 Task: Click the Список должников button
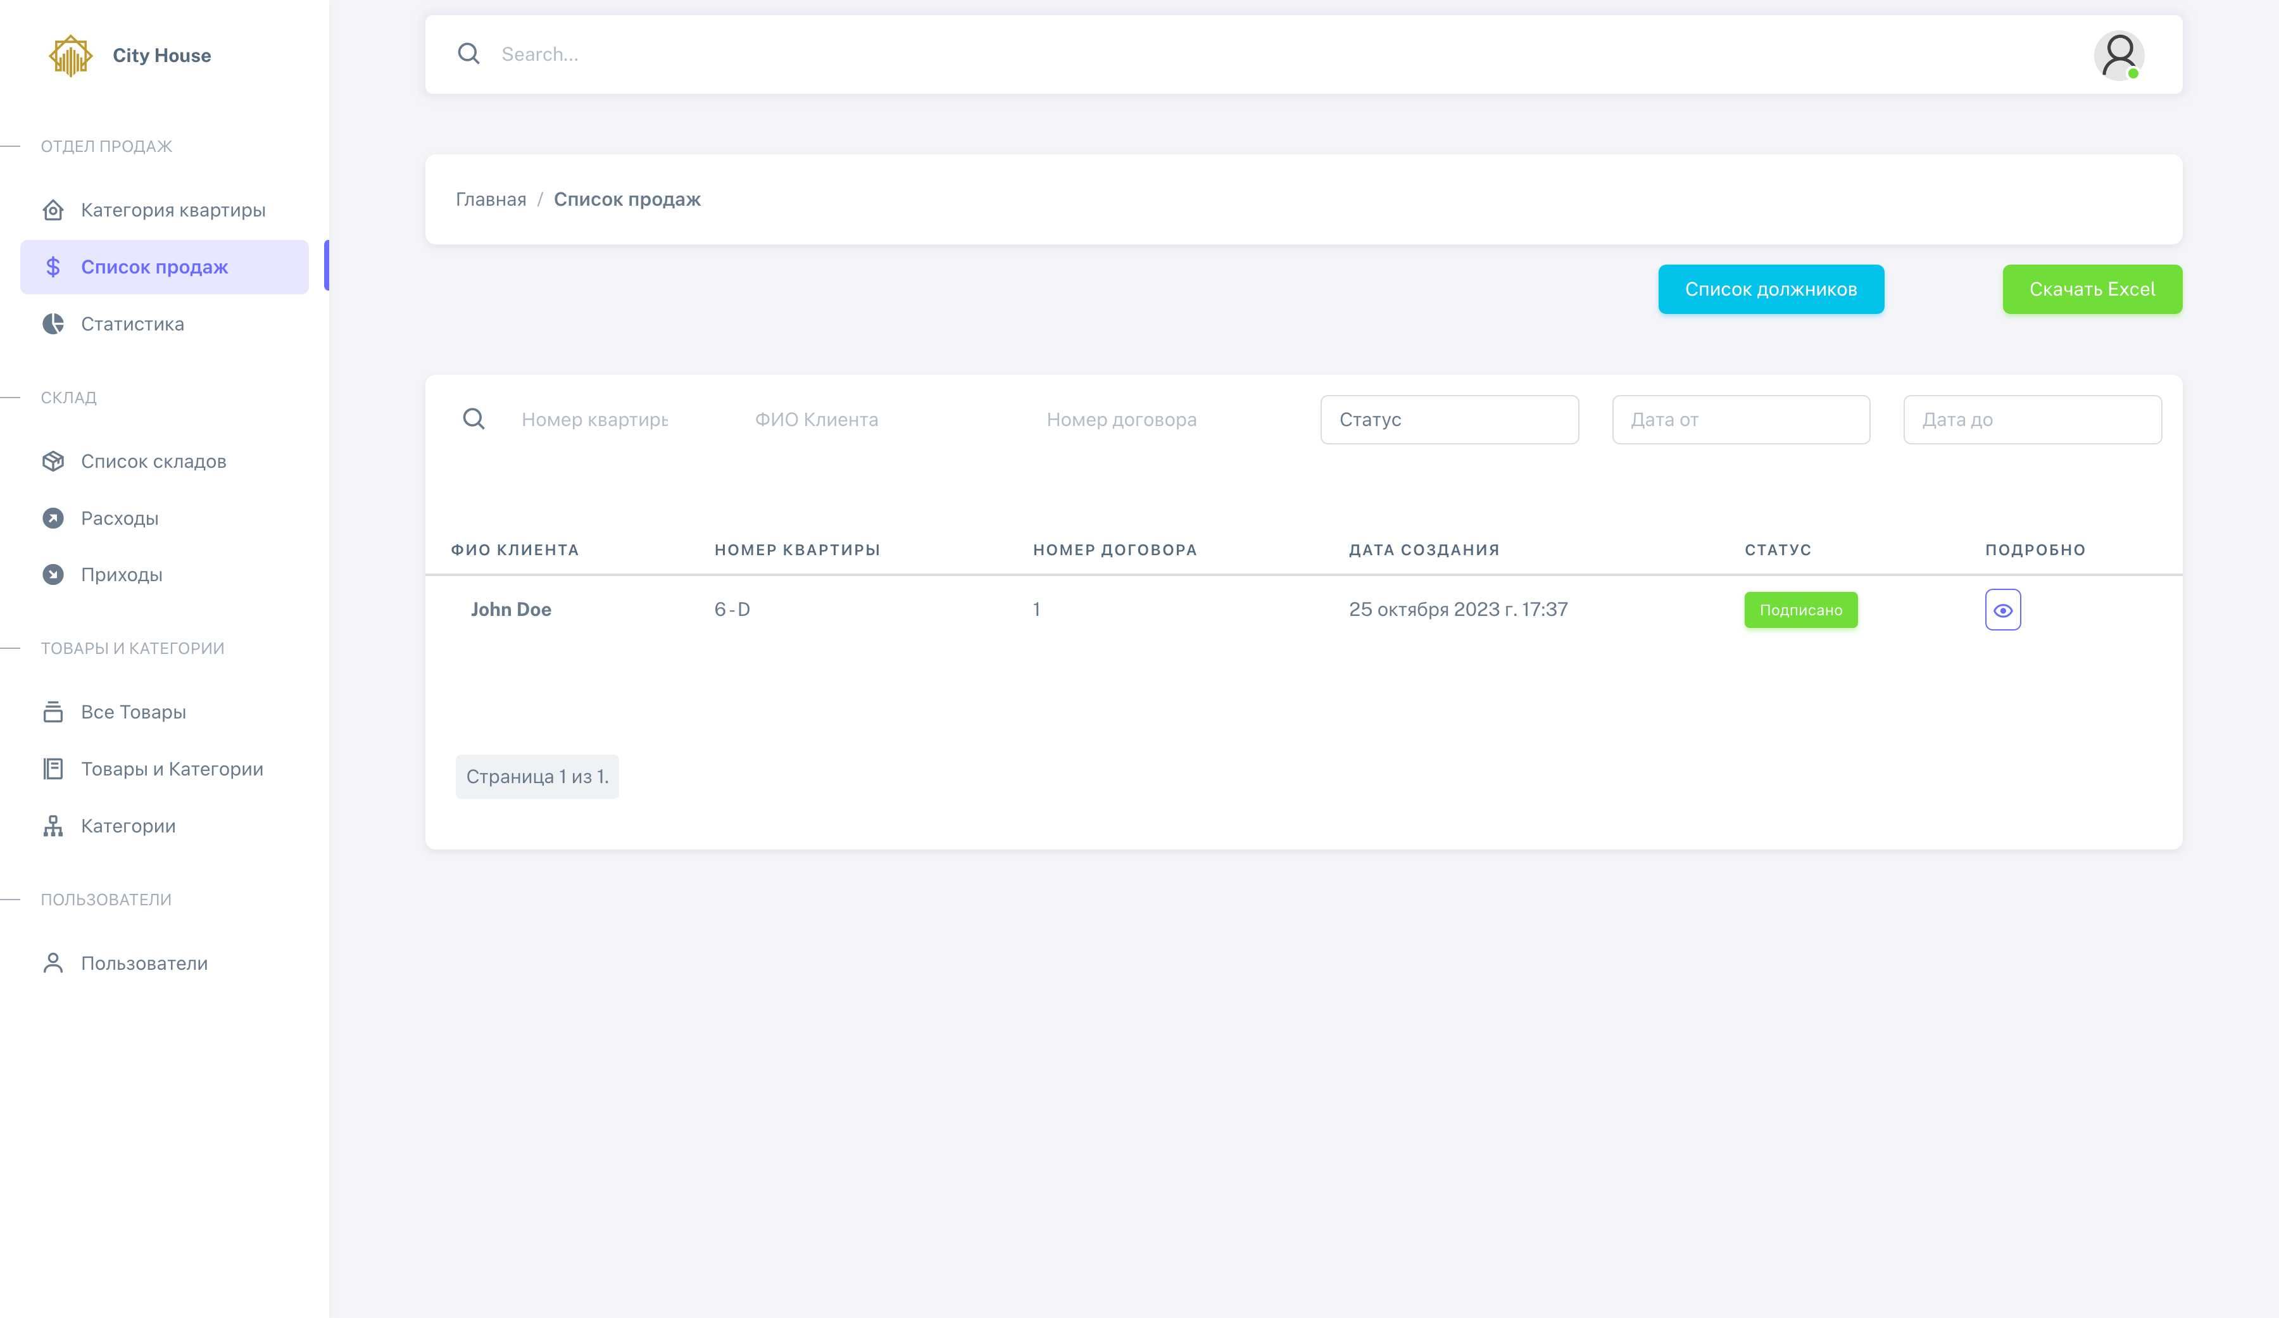point(1771,289)
